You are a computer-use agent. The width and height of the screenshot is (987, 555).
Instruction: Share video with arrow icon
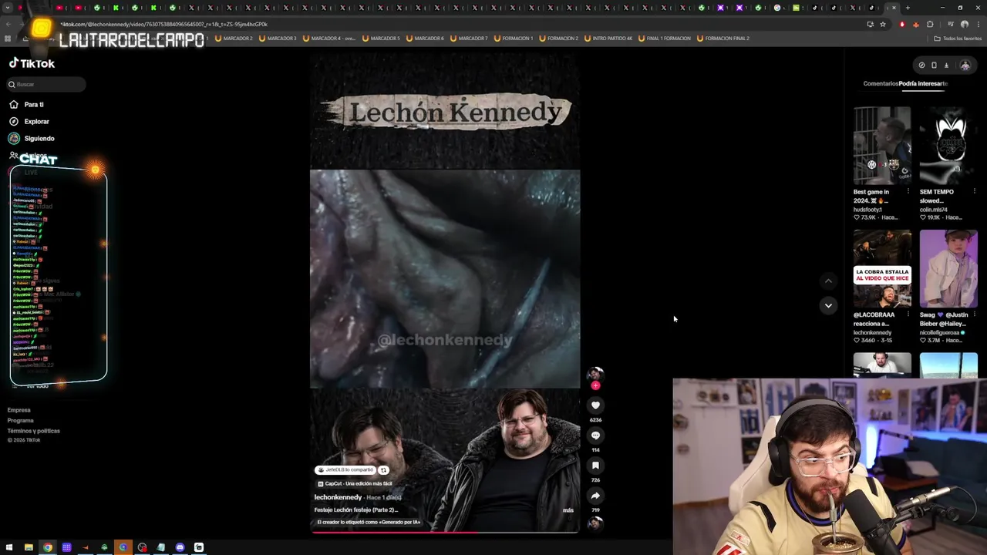595,496
